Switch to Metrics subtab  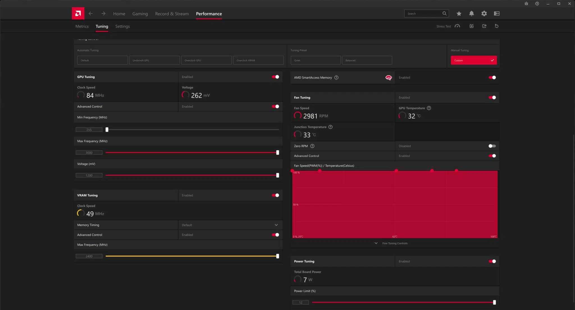pos(82,26)
